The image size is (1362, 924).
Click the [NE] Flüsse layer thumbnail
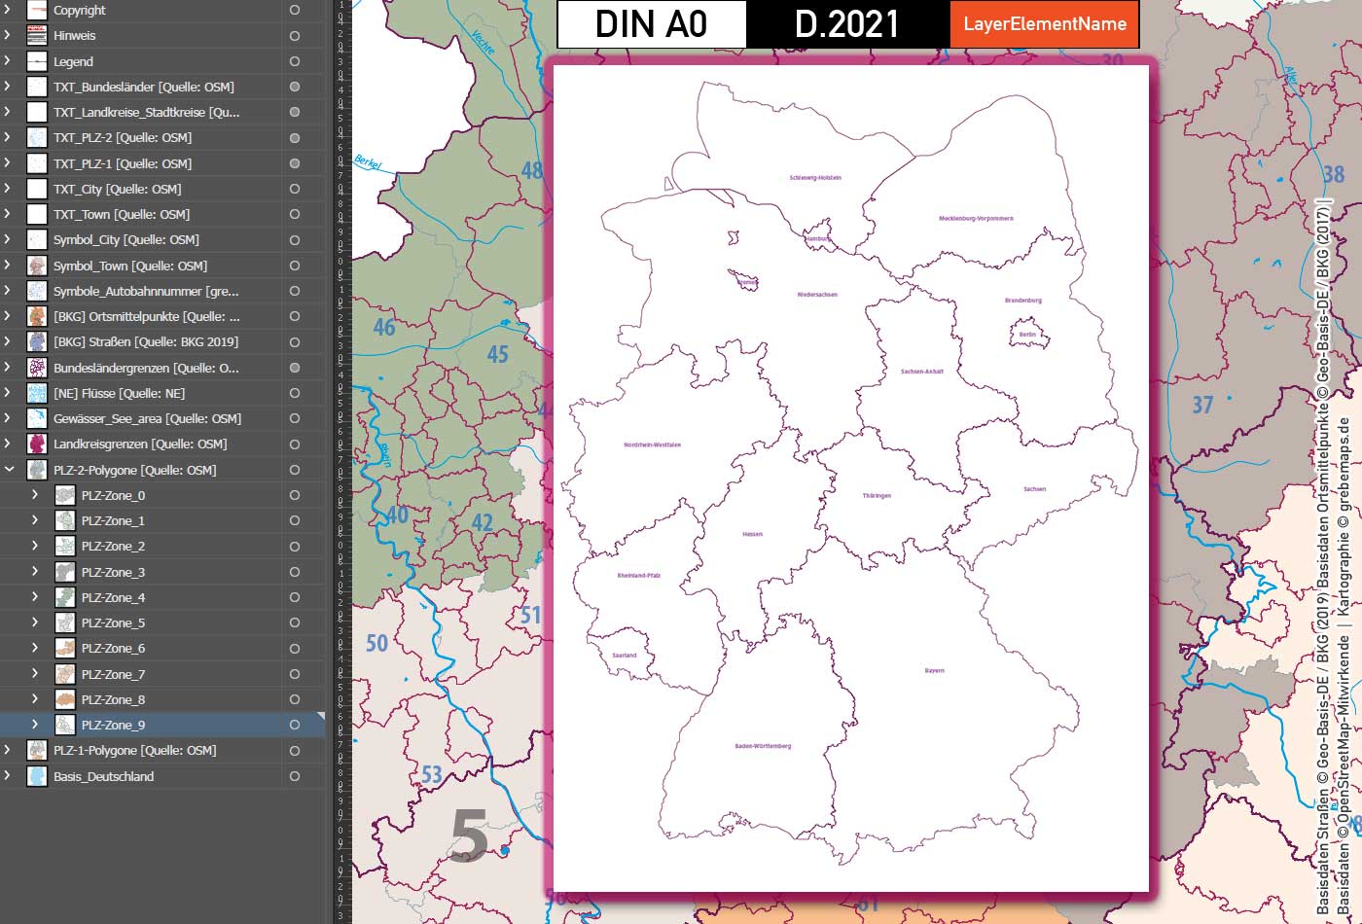(x=36, y=392)
